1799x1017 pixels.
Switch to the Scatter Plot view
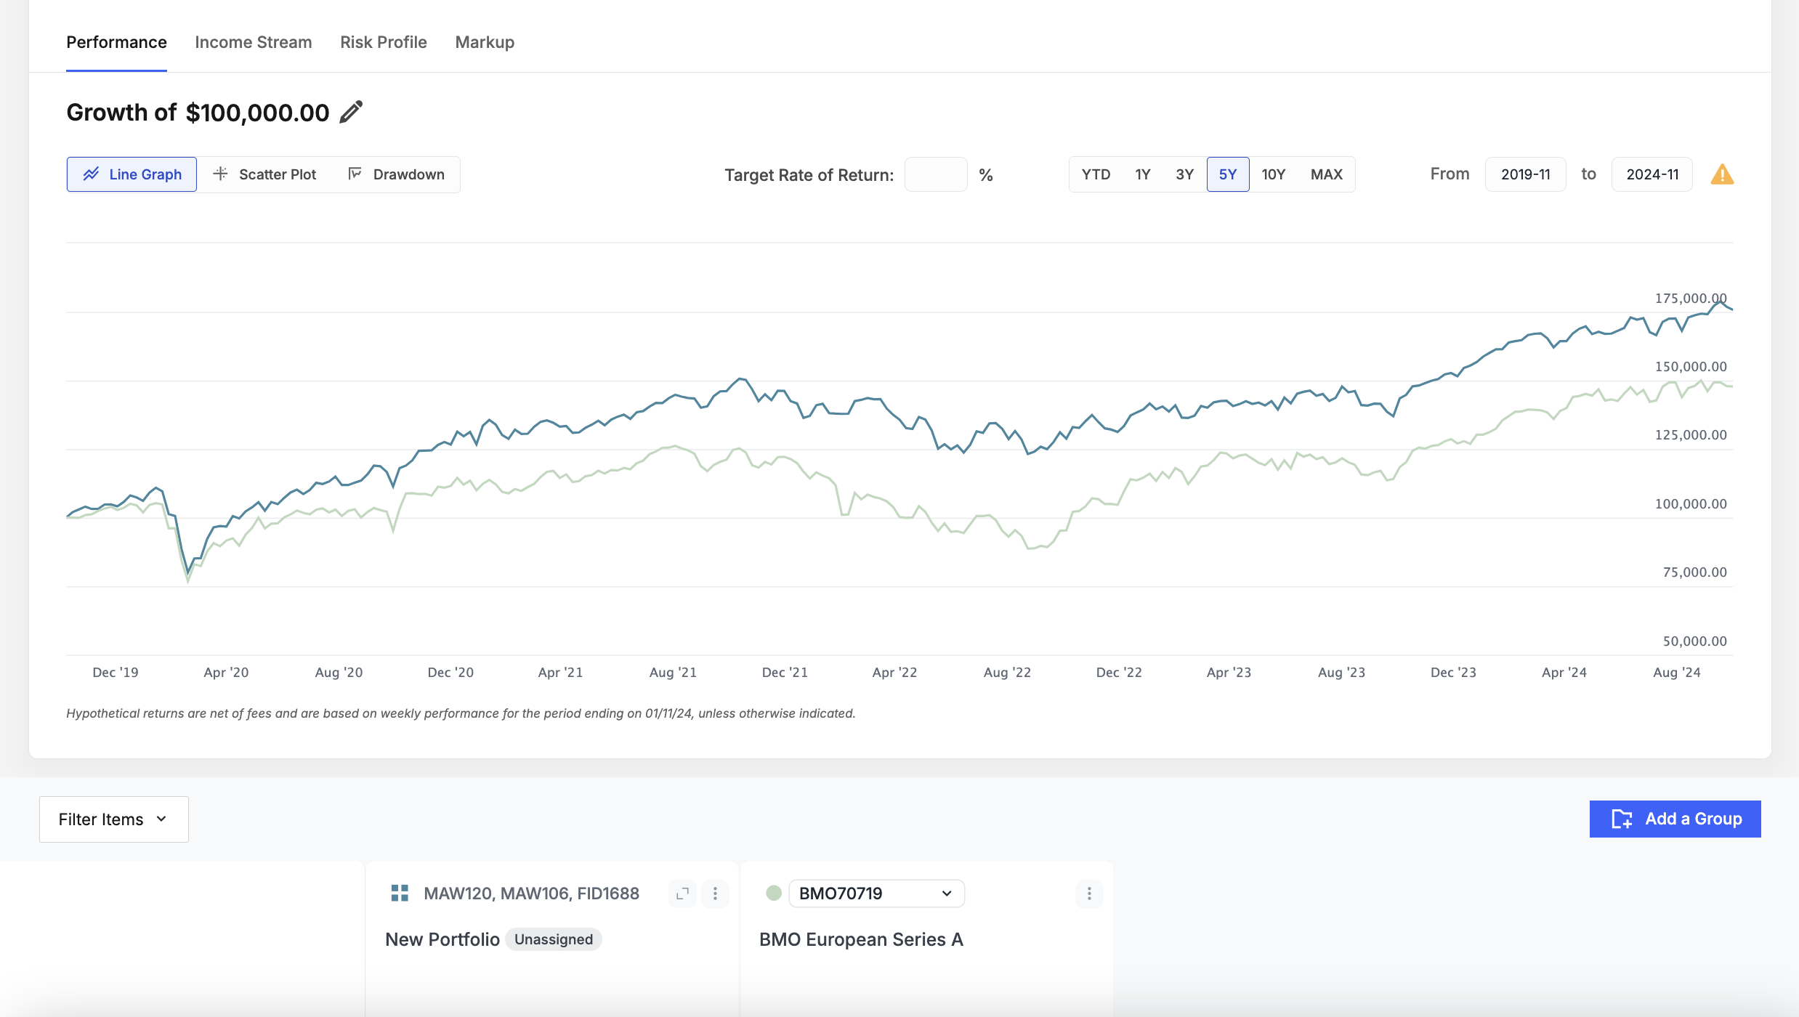point(264,174)
